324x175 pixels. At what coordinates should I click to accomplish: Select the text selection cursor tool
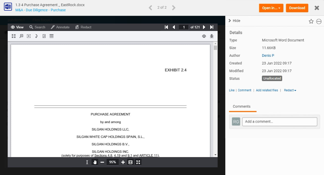(87, 162)
